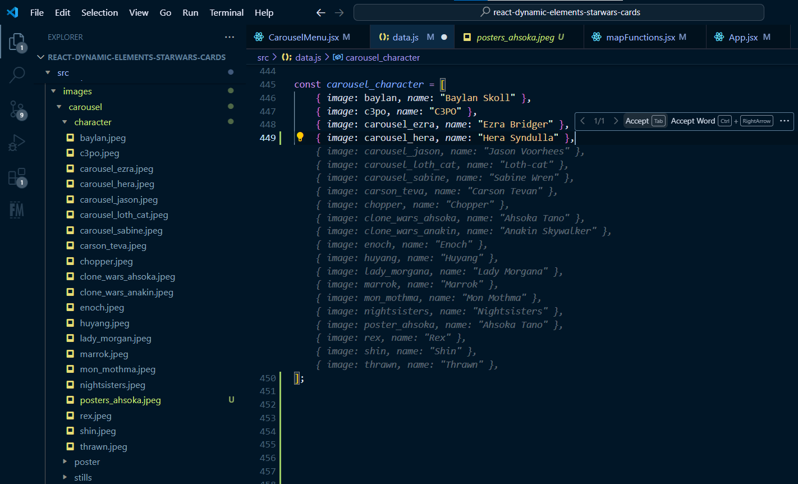Open the Search view in the activity bar

[x=17, y=74]
